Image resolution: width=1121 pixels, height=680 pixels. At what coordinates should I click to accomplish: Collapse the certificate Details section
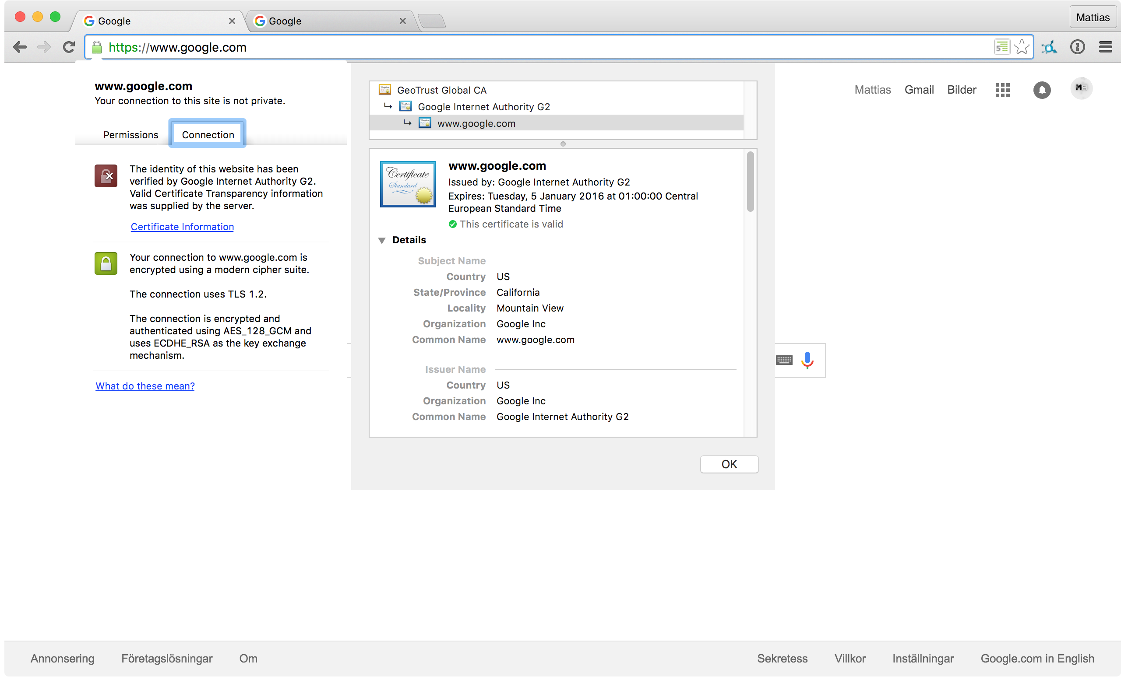click(x=382, y=240)
